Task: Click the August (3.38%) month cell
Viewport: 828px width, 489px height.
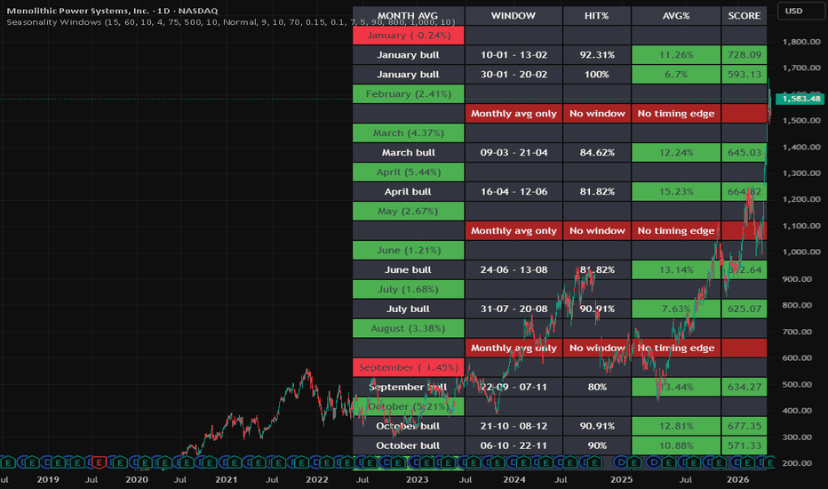Action: coord(408,329)
